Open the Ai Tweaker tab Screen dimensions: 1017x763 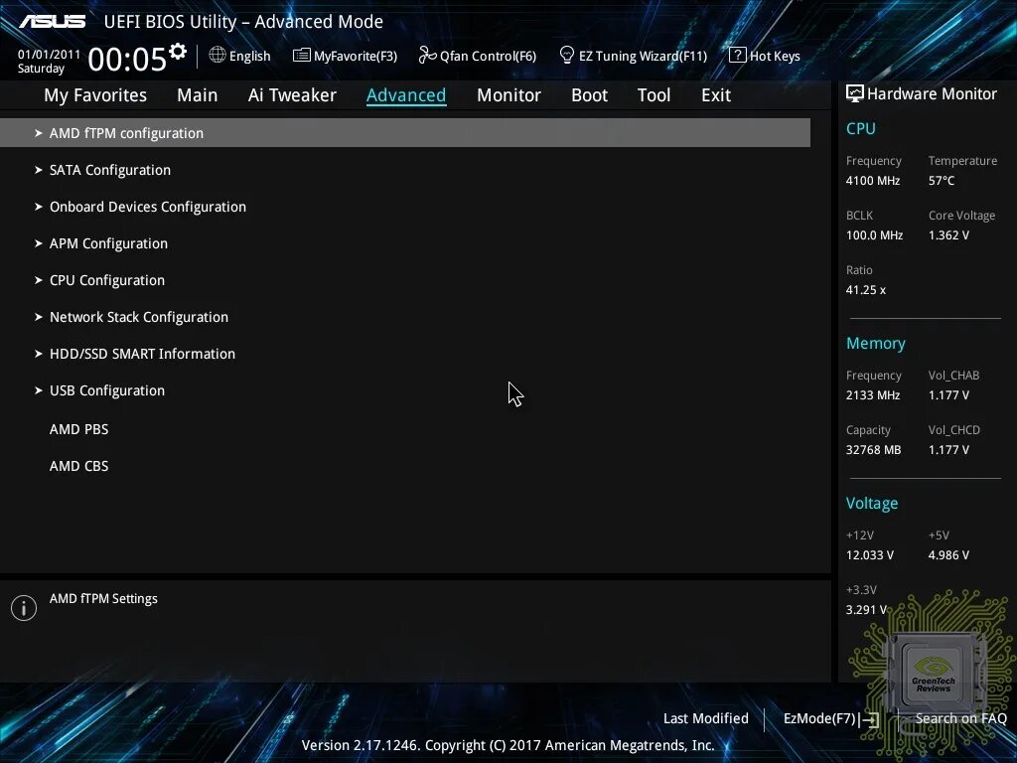[292, 95]
